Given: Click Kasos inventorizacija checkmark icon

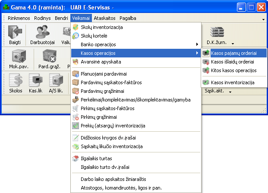Looking at the screenshot, I should [206, 82].
